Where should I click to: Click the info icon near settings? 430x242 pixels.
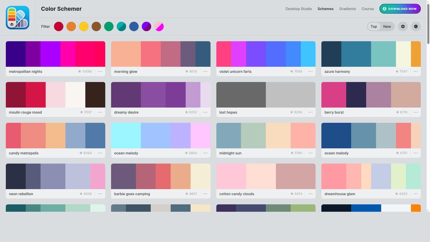(x=416, y=26)
